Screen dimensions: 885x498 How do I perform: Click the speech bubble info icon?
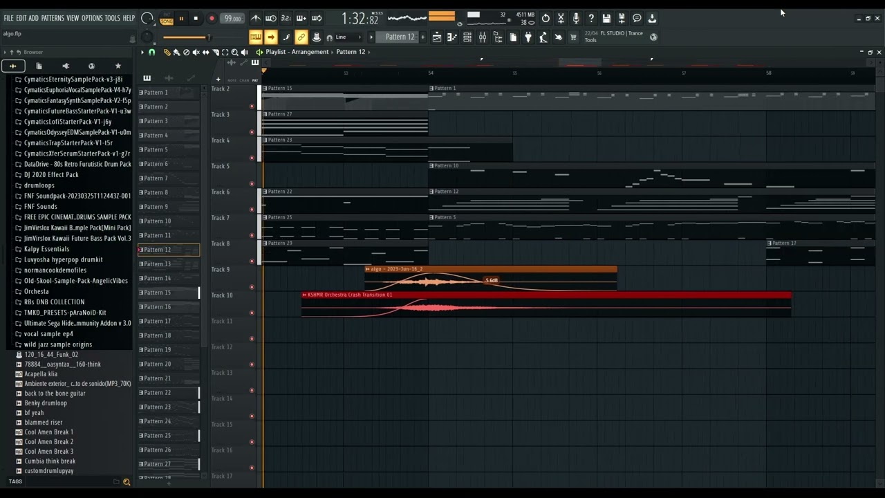click(x=637, y=19)
